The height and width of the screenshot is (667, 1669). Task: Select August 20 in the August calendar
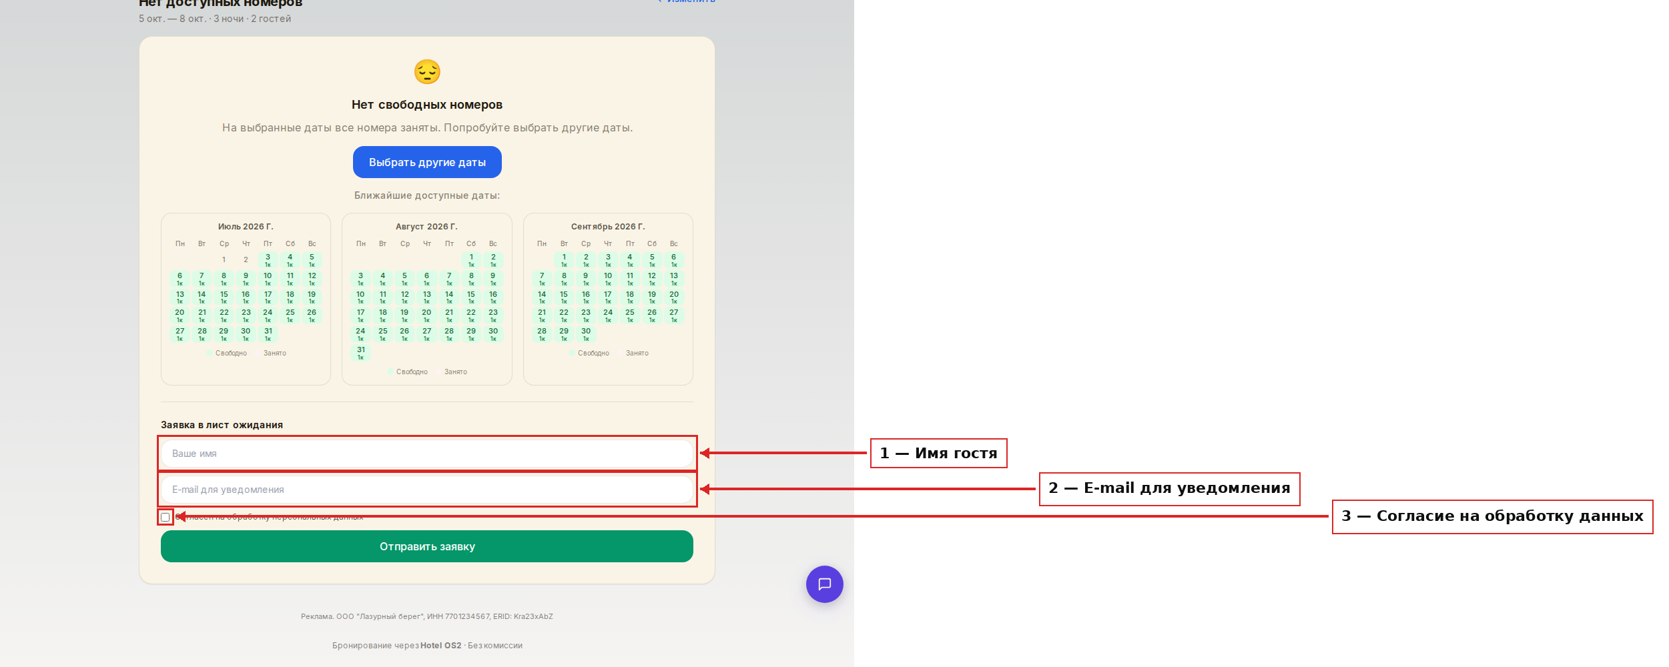point(427,315)
